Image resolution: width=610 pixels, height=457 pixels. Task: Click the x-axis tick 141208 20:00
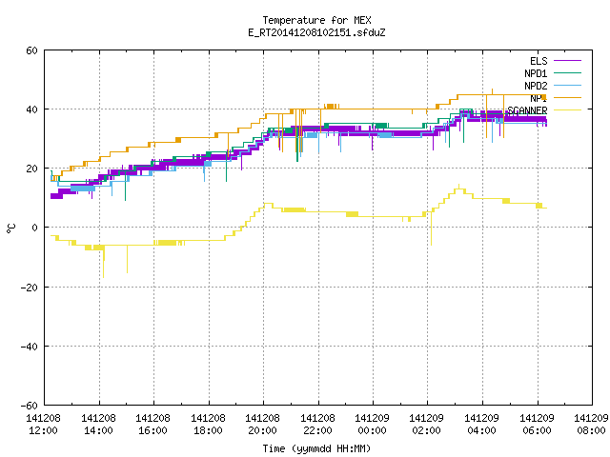pos(263,425)
